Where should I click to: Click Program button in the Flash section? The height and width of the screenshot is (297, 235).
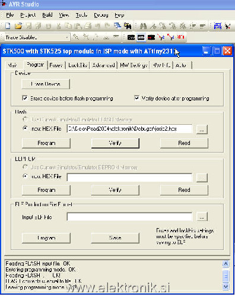pyautogui.click(x=46, y=143)
